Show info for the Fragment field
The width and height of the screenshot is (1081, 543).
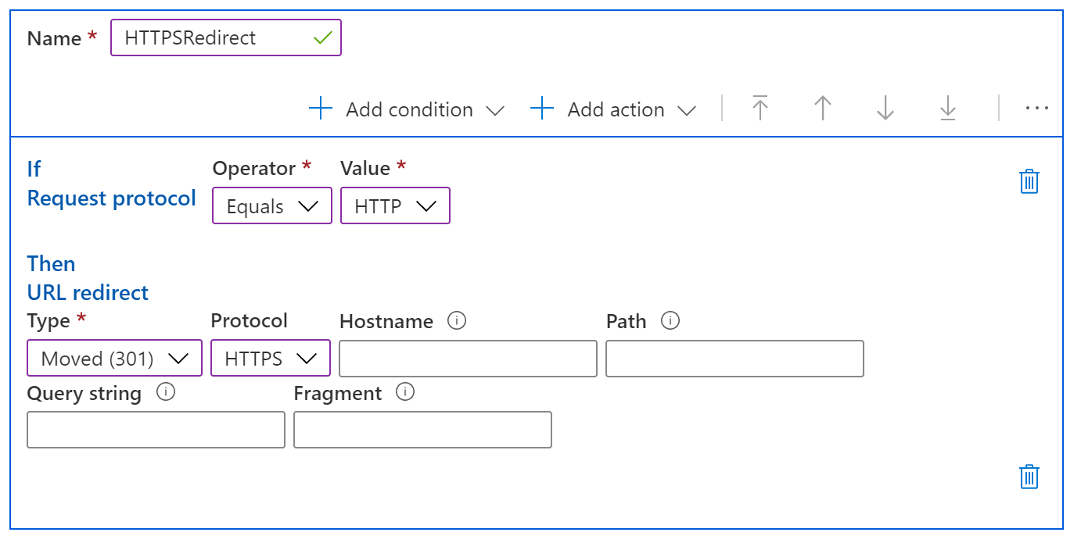404,393
